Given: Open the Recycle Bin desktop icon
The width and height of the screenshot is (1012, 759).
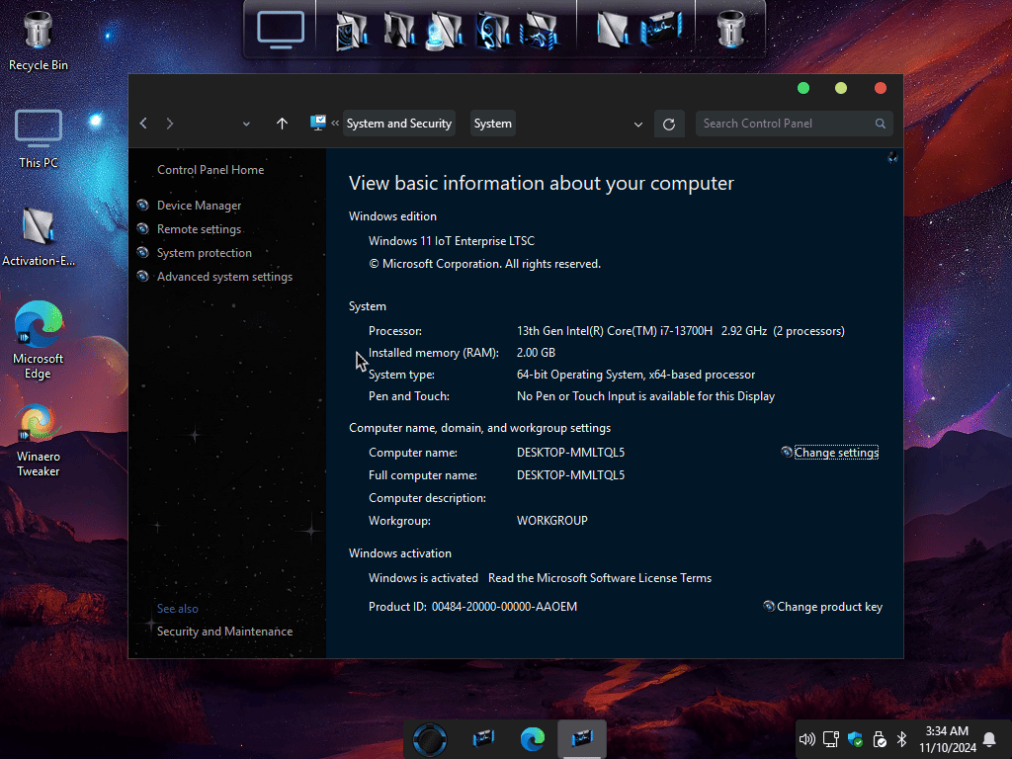Looking at the screenshot, I should click(x=39, y=41).
